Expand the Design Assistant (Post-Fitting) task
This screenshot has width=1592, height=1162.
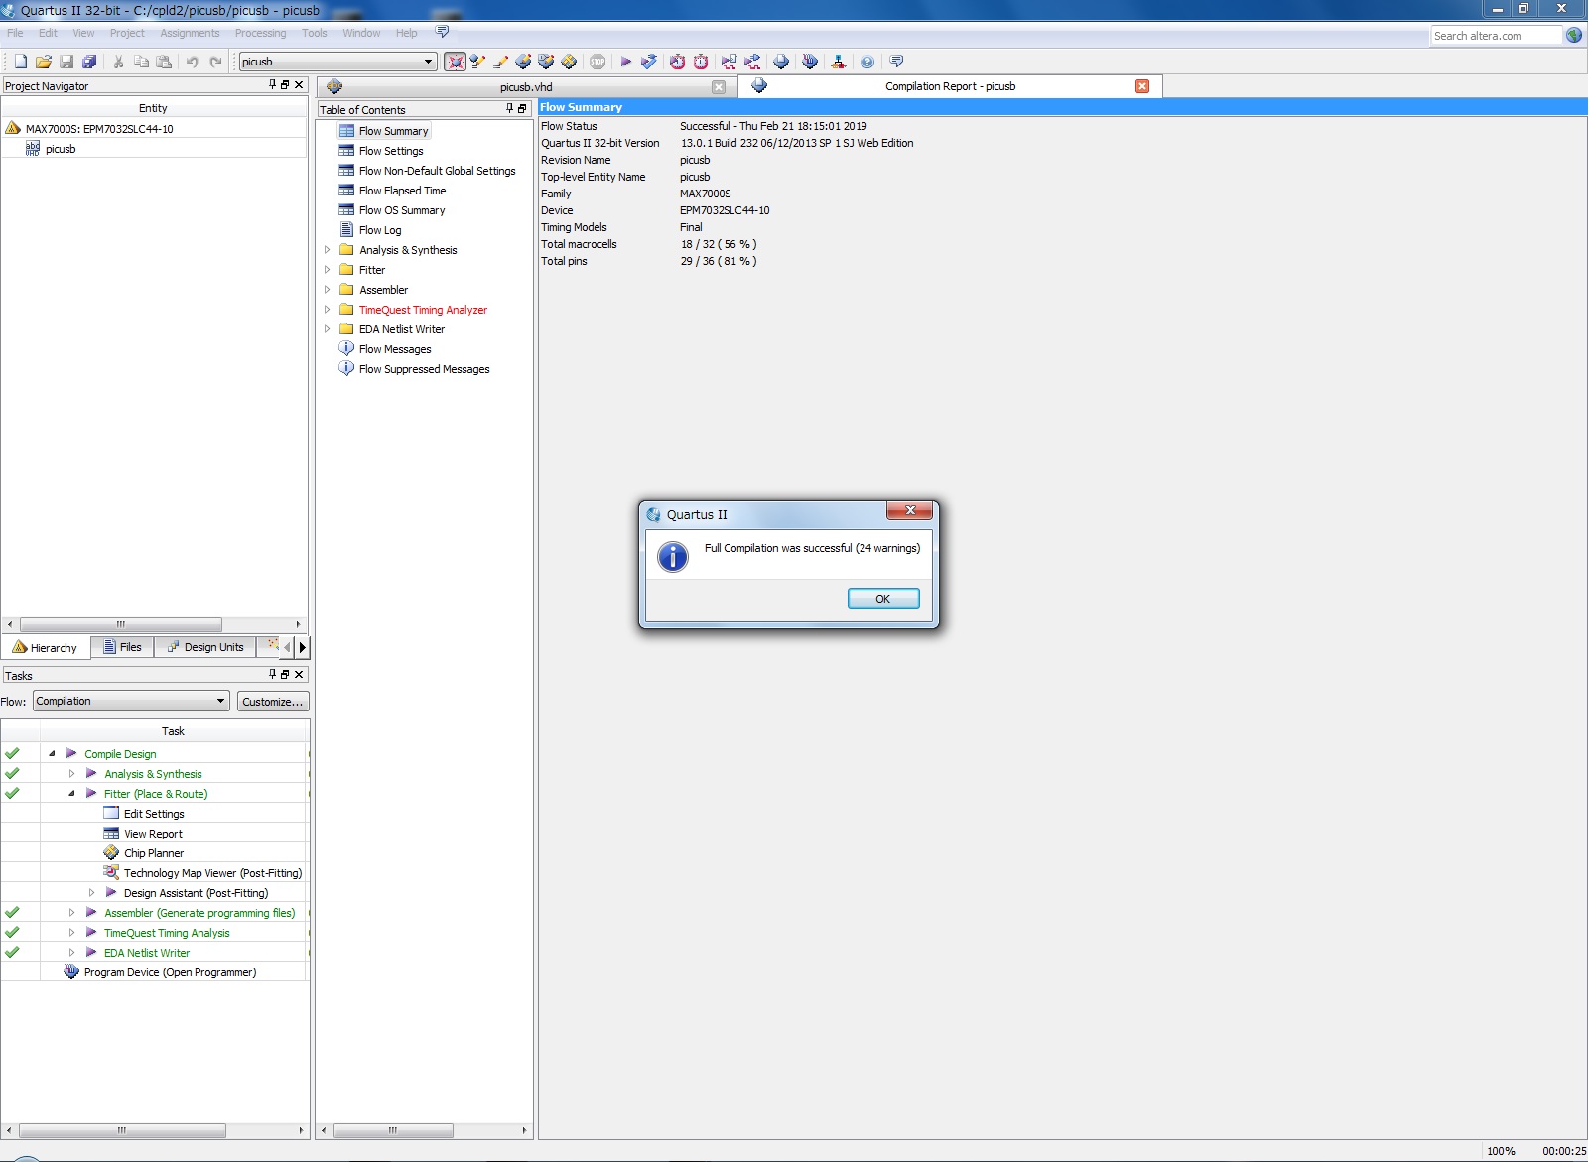(91, 893)
